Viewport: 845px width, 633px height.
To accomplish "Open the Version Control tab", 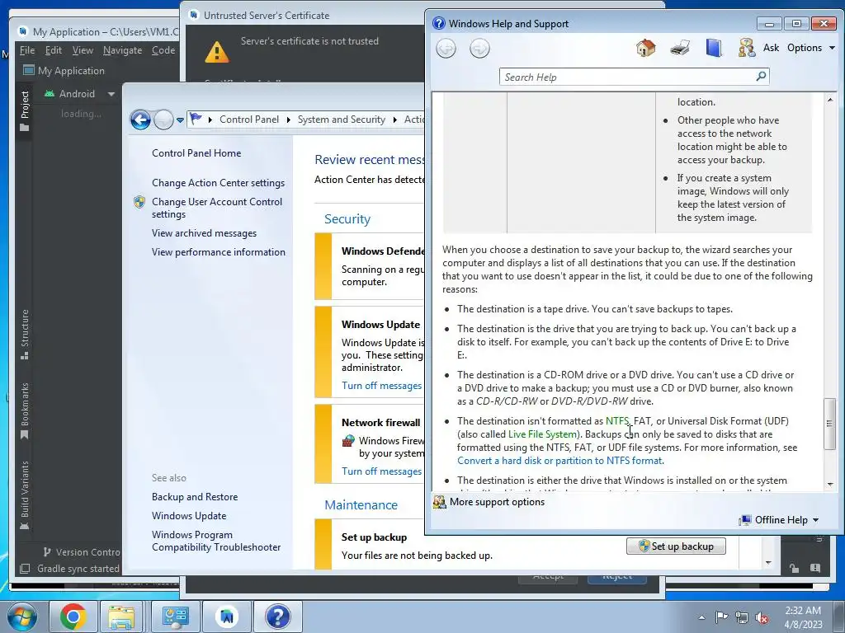I will click(x=82, y=551).
